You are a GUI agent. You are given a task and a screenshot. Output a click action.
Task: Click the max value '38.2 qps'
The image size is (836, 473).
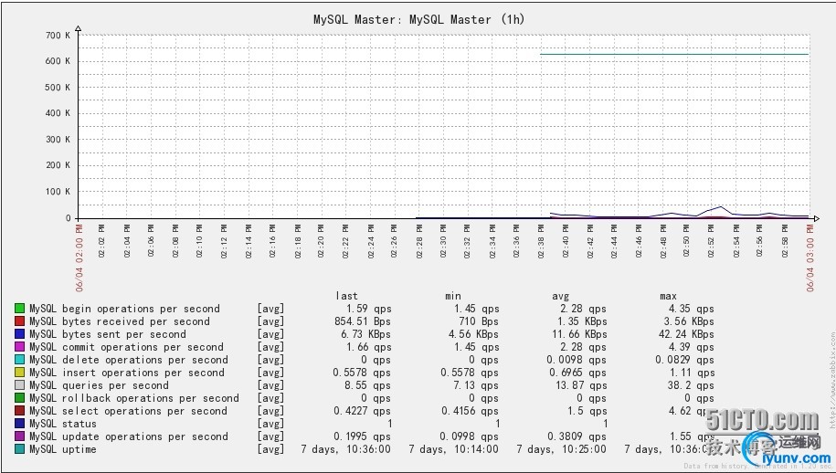click(691, 385)
